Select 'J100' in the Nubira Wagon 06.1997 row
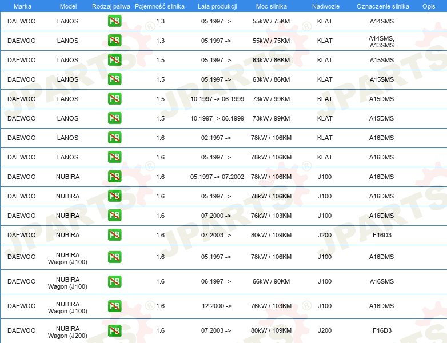The width and height of the screenshot is (447, 343). (325, 281)
